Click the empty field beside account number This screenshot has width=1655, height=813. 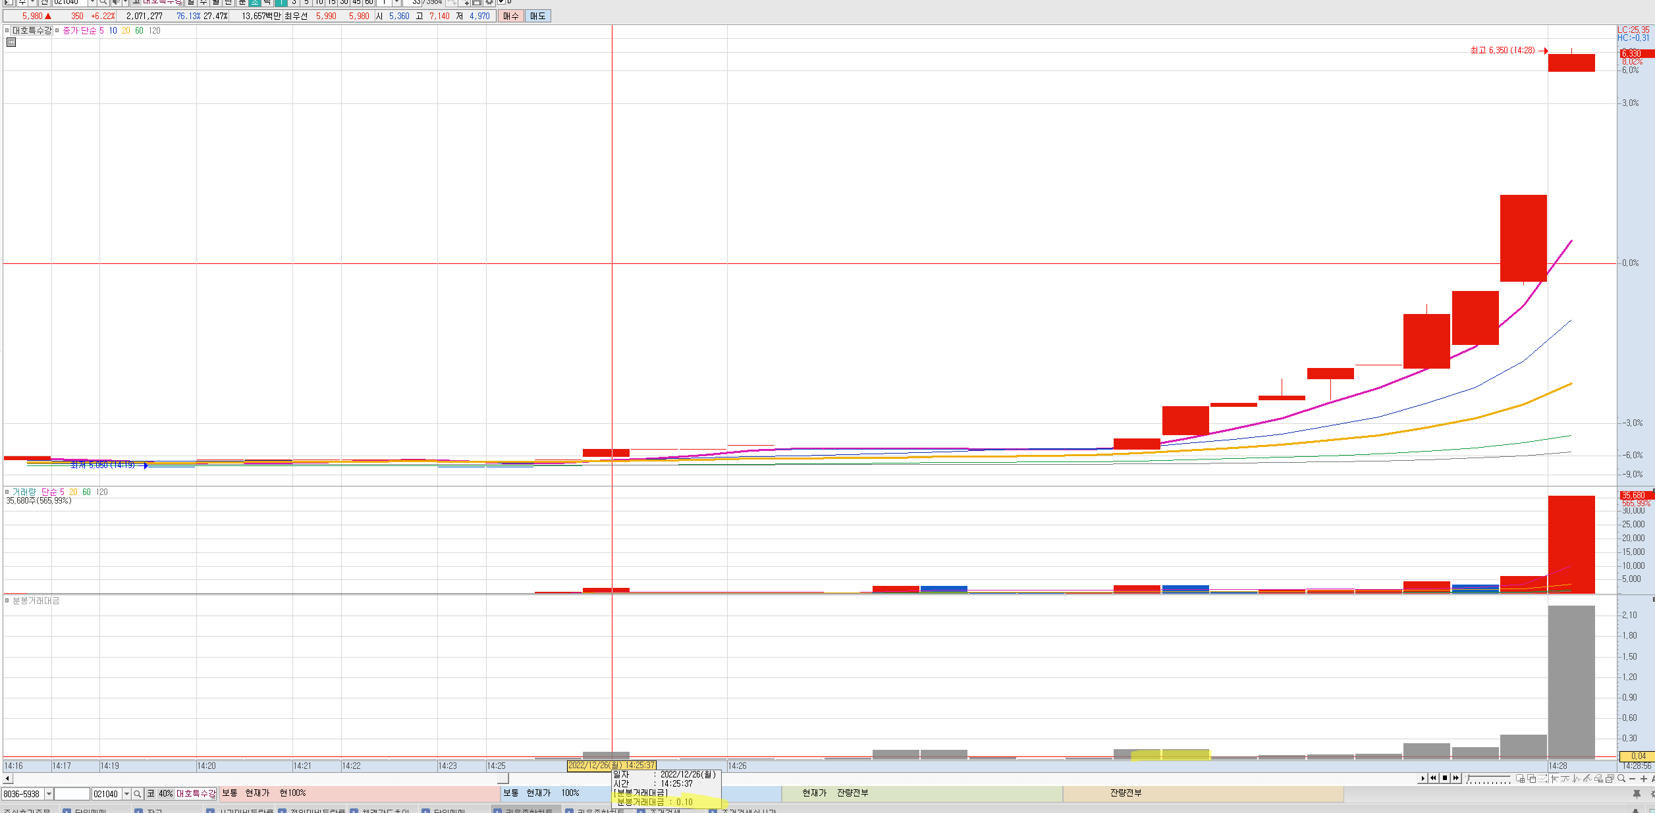tap(72, 794)
